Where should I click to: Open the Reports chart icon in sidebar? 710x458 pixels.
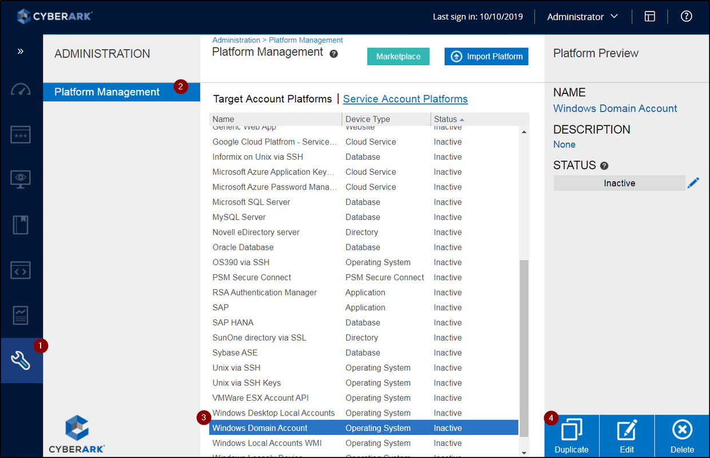pyautogui.click(x=21, y=315)
